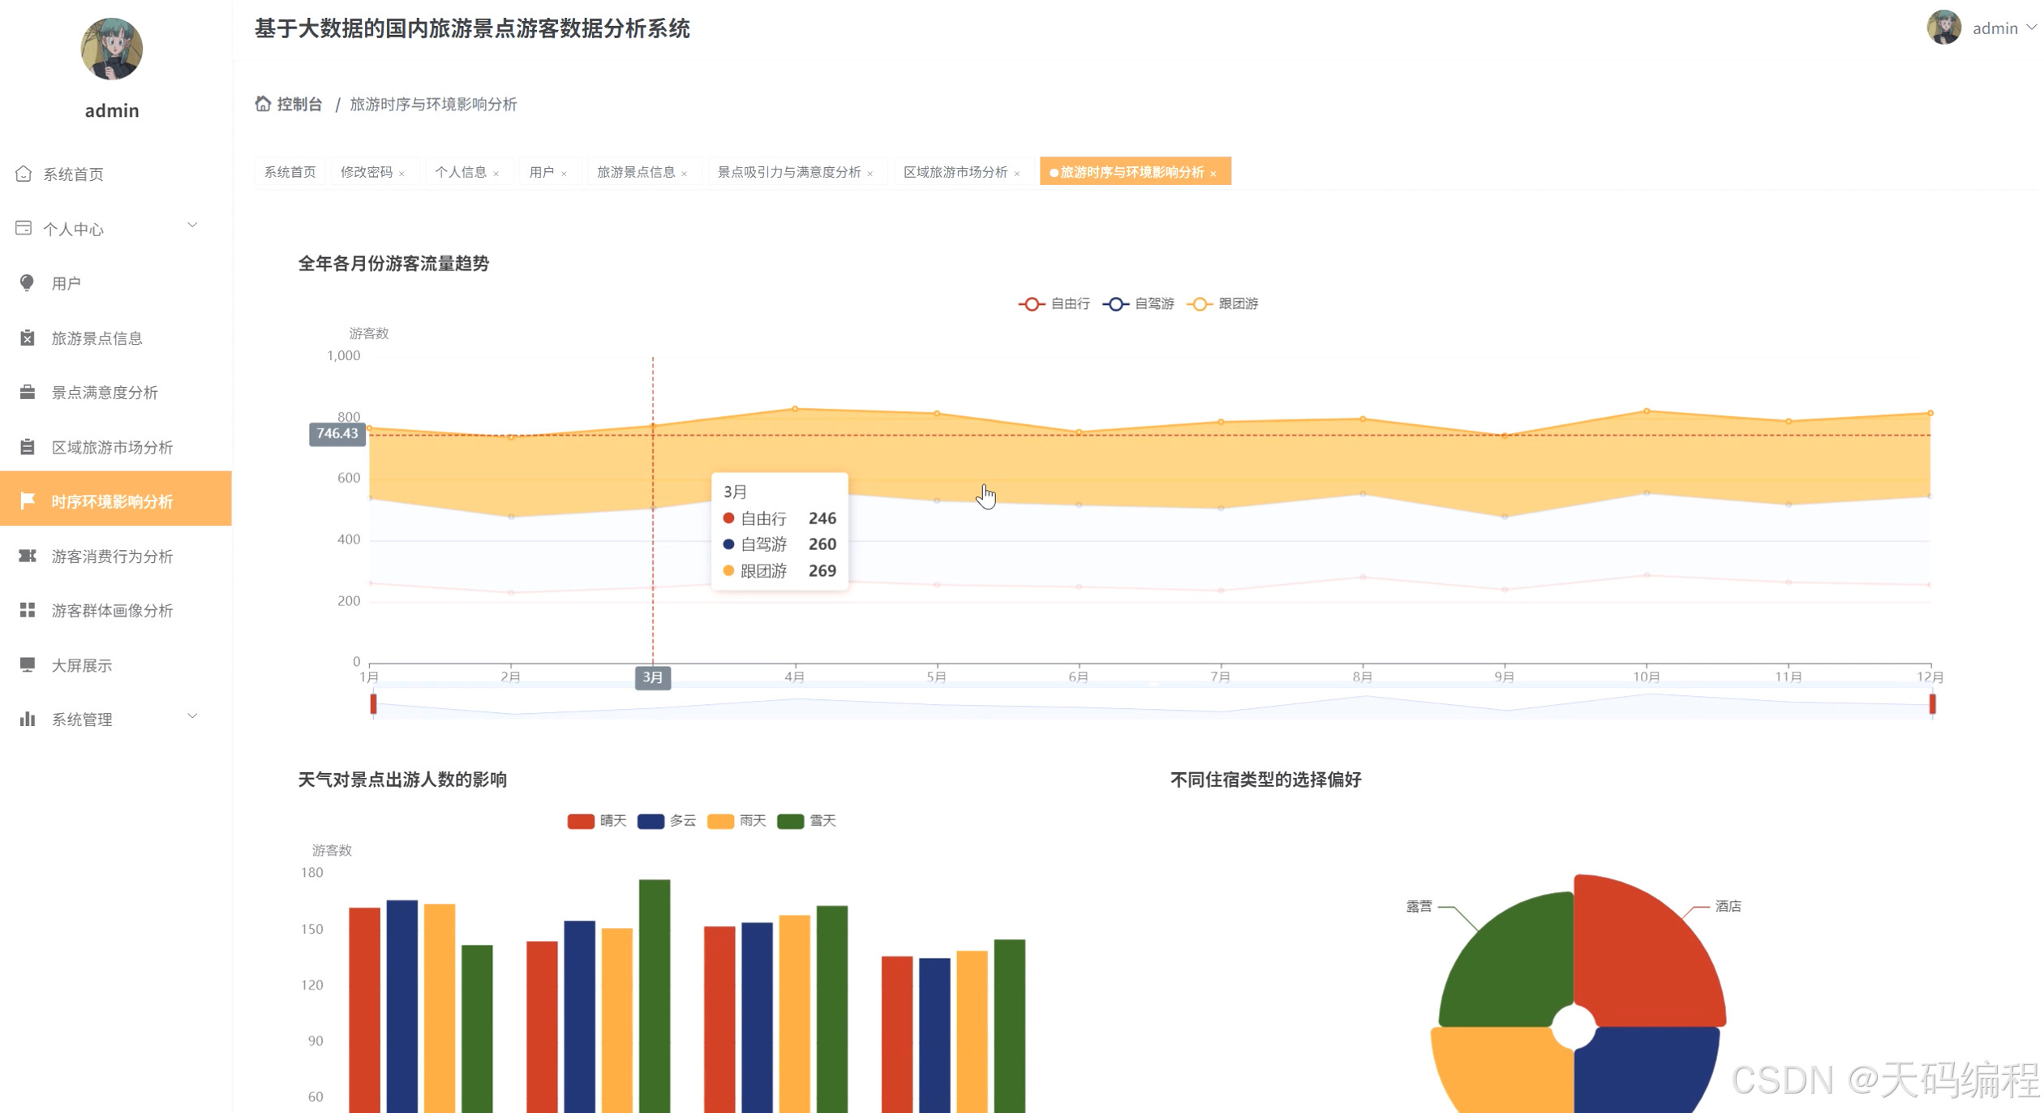
Task: Click the breadcrumb home icon beside 控制台
Action: point(263,104)
